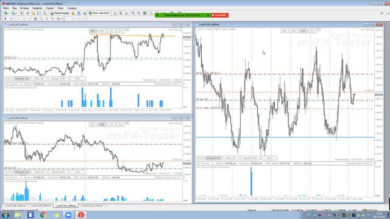Toggle the Navigator panel toolbar icon
The width and height of the screenshot is (390, 219).
pyautogui.click(x=34, y=13)
